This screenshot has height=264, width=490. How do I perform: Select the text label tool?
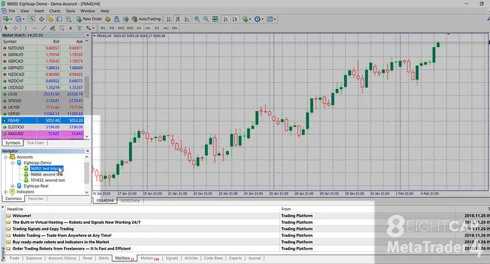(x=80, y=28)
